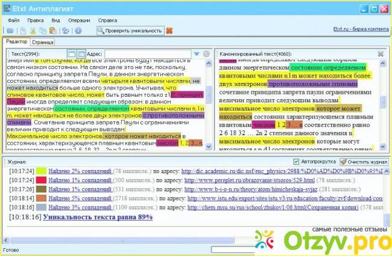Viewport: 392px width, 256px height.
Task: Click the new document toolbar icon
Action: click(x=22, y=31)
